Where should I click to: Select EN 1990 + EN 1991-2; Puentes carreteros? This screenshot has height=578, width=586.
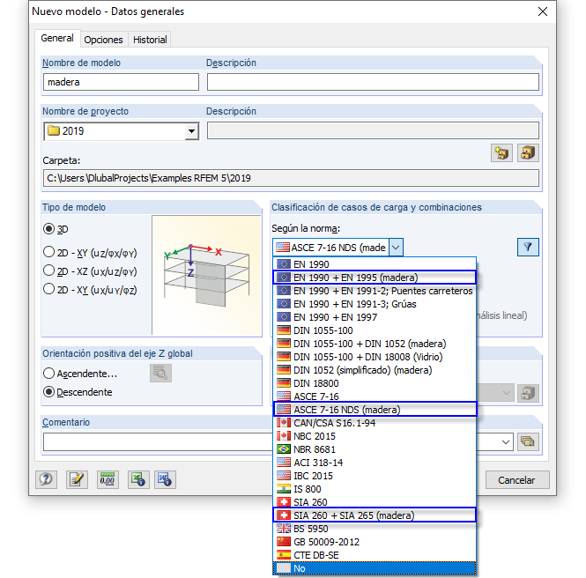[375, 291]
